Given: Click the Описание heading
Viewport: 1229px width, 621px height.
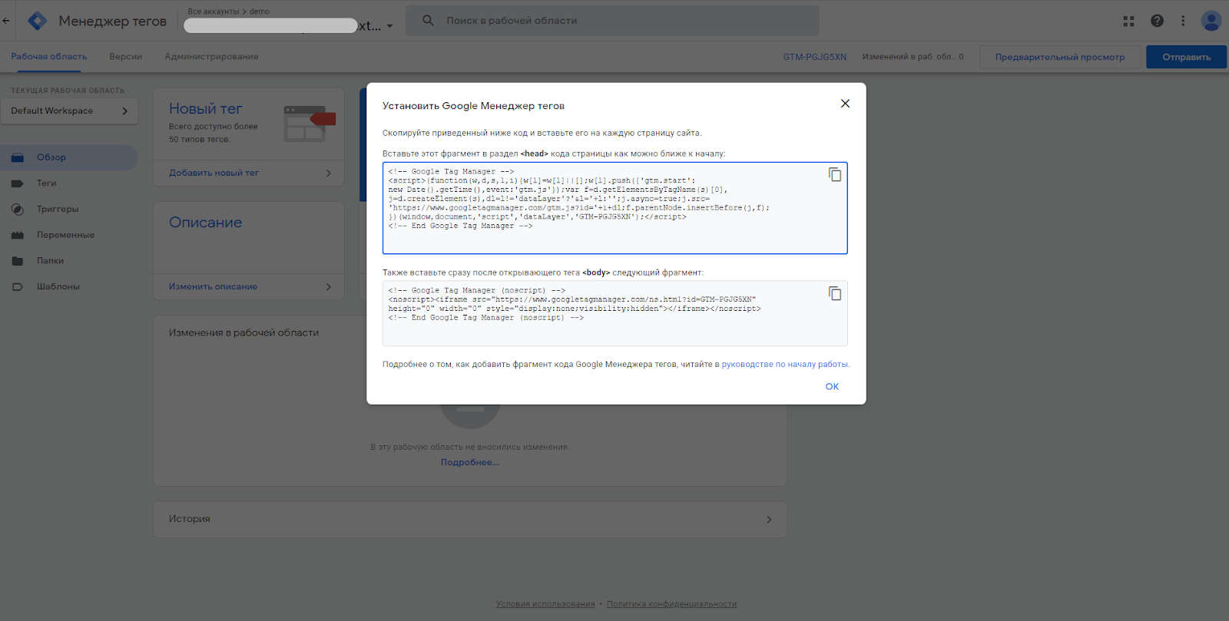Looking at the screenshot, I should (205, 223).
